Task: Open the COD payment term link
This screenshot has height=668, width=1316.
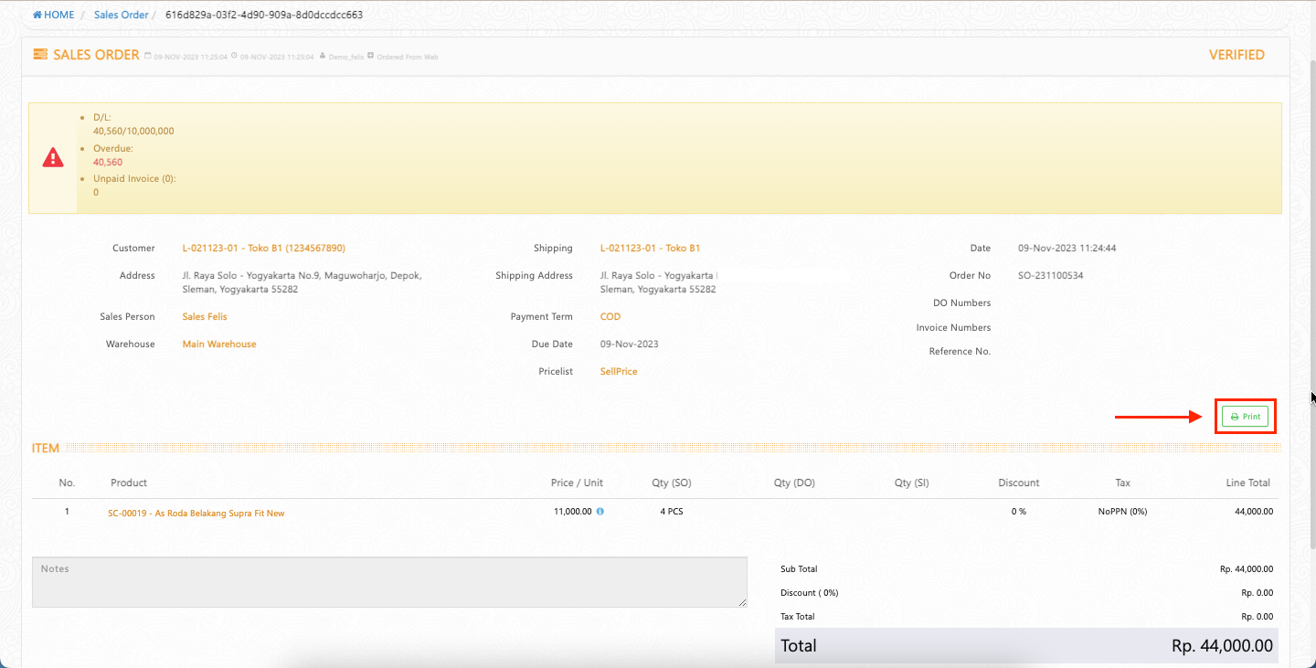Action: [610, 317]
